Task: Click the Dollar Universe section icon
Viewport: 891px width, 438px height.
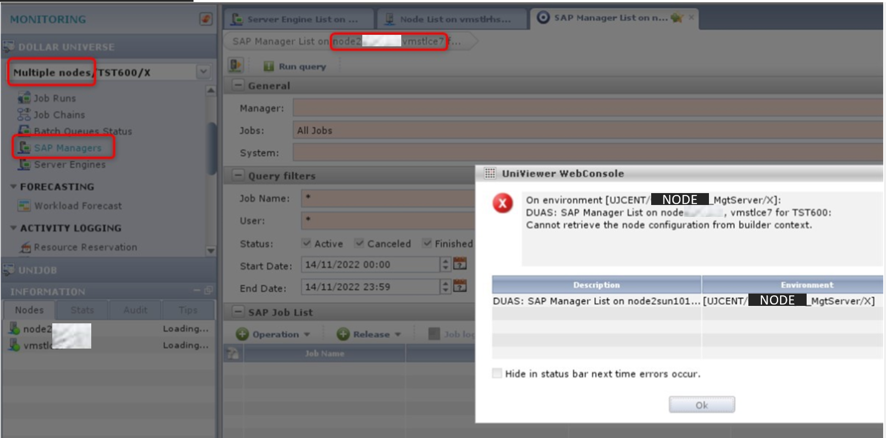Action: point(9,46)
